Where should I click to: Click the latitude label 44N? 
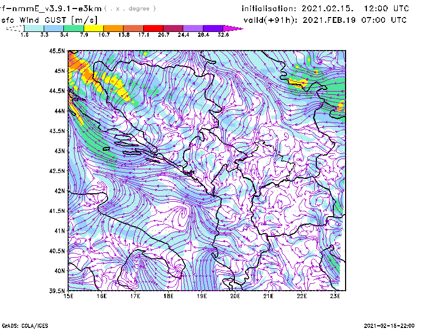pyautogui.click(x=60, y=111)
